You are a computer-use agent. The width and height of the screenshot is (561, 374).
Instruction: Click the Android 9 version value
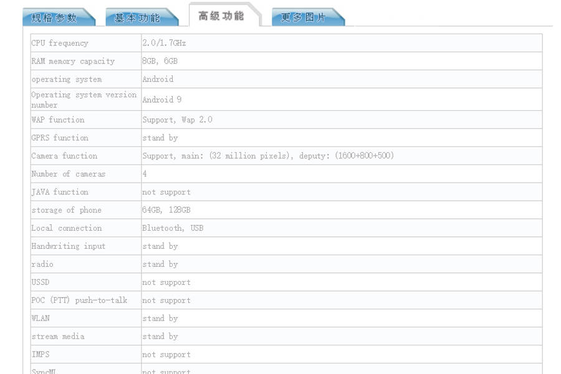161,100
